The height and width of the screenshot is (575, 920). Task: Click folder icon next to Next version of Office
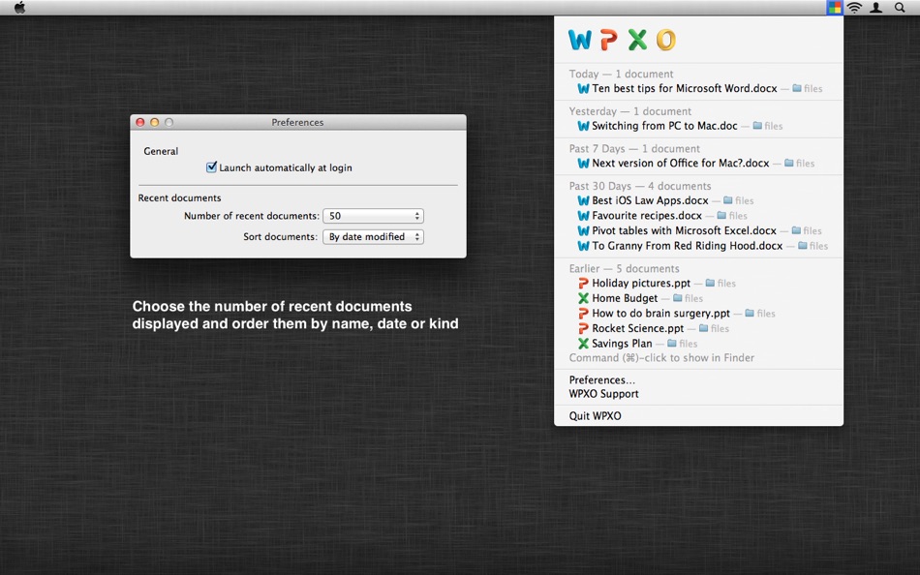click(789, 164)
